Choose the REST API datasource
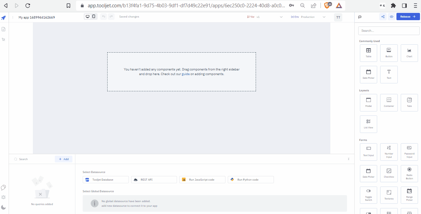This screenshot has height=214, width=421. click(x=154, y=180)
